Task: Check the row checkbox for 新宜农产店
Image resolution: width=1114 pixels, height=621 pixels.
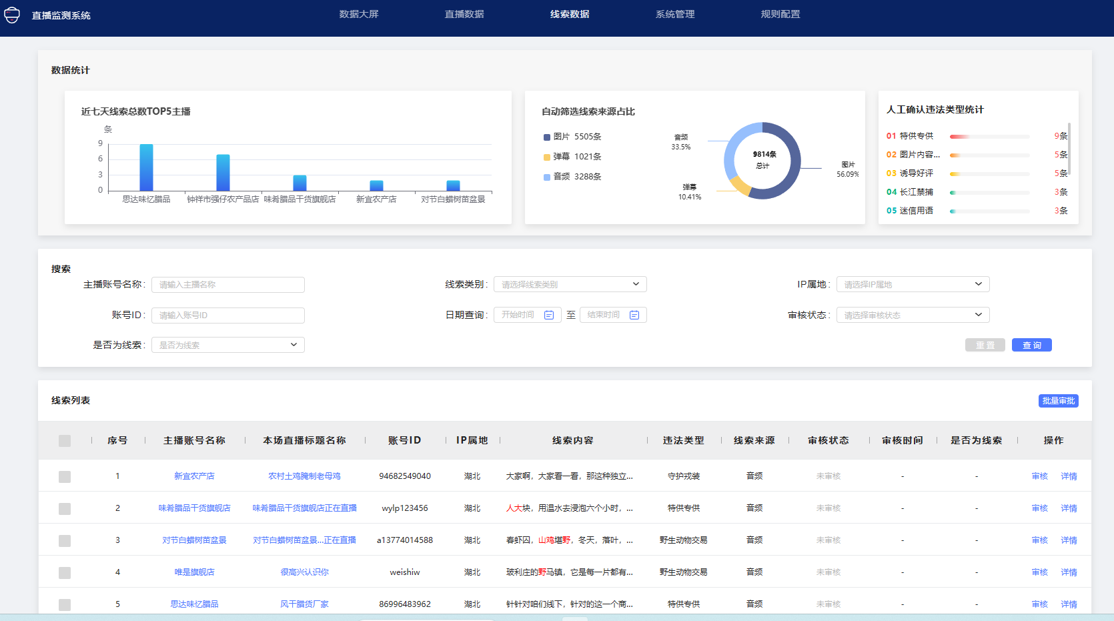Action: pyautogui.click(x=65, y=477)
